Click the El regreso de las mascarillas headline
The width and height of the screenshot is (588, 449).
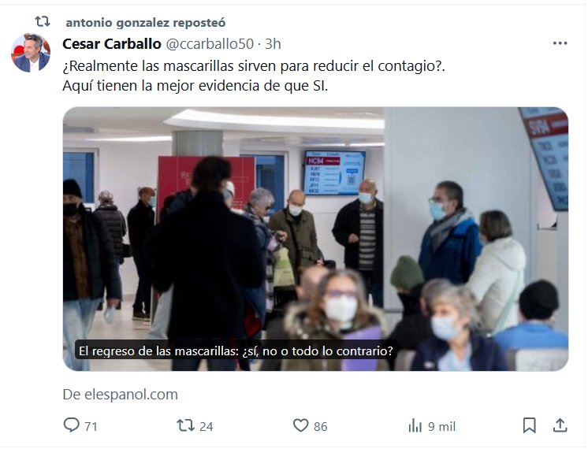coord(236,351)
